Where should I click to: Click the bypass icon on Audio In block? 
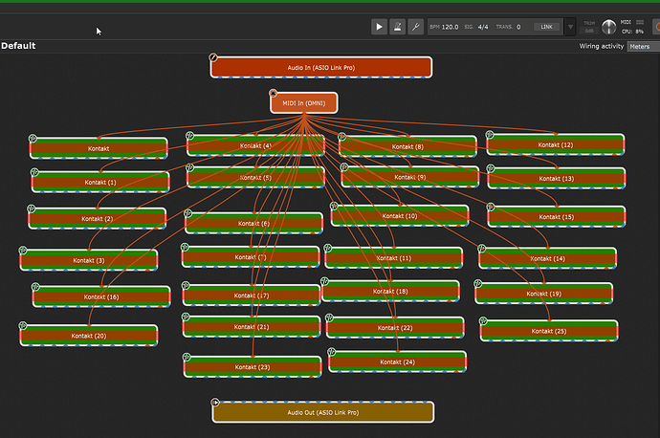pyautogui.click(x=213, y=57)
